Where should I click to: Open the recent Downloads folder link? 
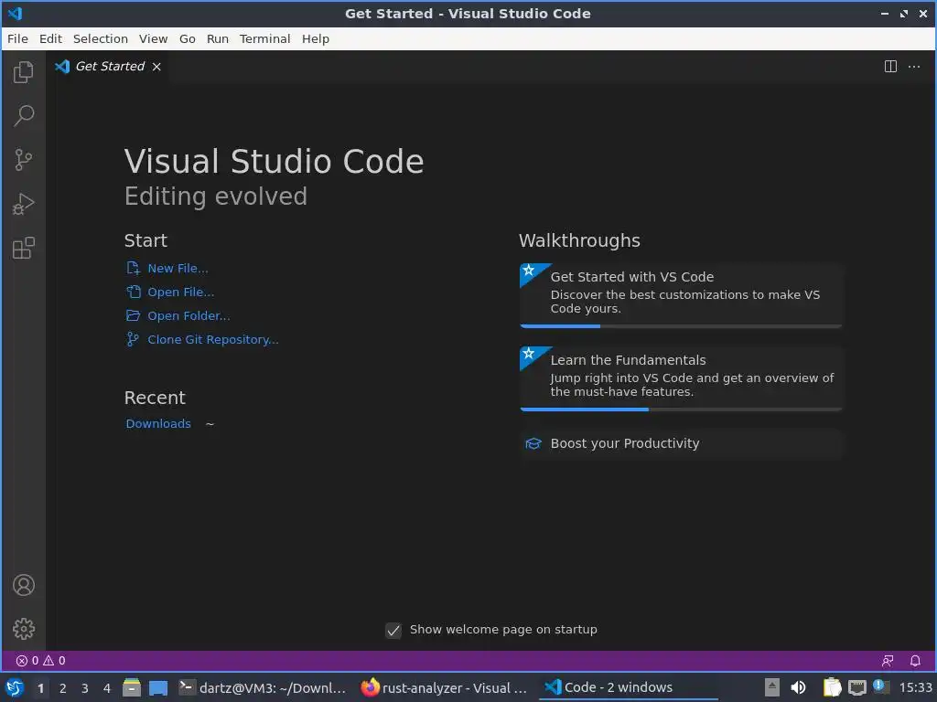click(x=158, y=423)
